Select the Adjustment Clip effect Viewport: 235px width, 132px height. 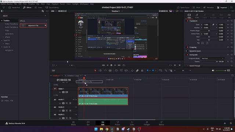click(x=33, y=25)
